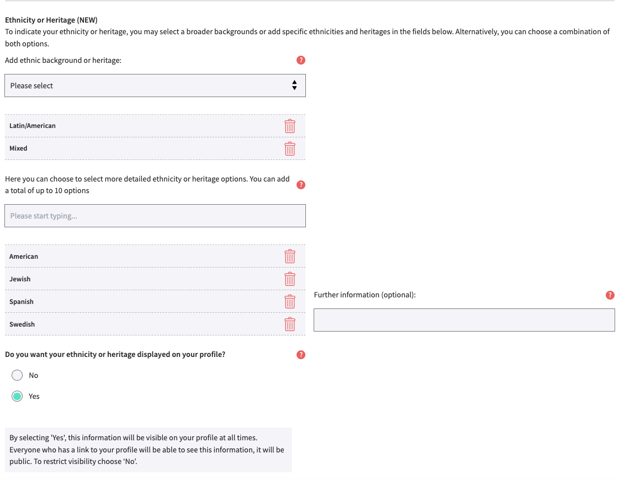Open help for profile display question
This screenshot has width=619, height=480.
tap(301, 355)
